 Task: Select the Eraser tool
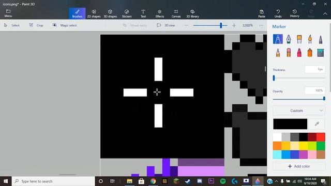click(289, 52)
